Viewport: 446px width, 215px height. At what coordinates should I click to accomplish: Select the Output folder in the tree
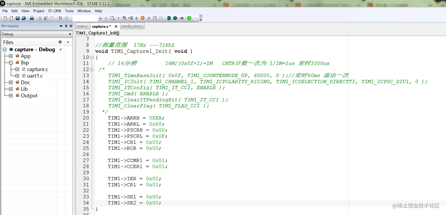pyautogui.click(x=29, y=96)
